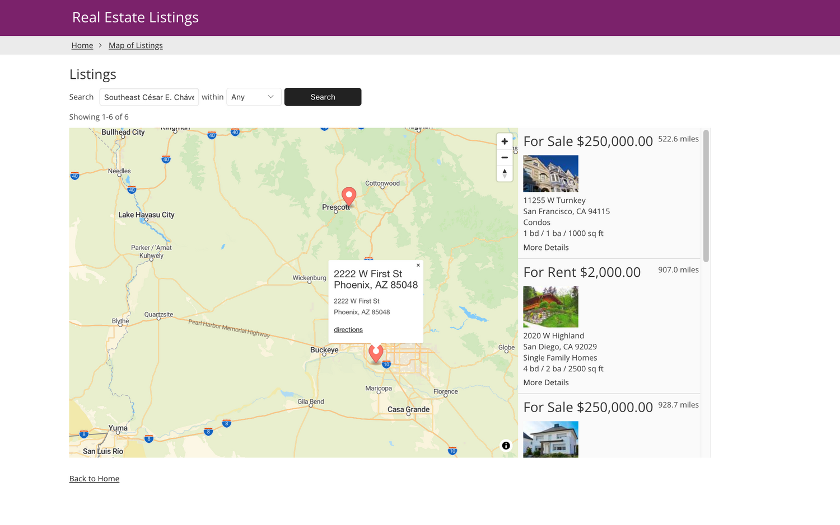Reset map bearing with the compass icon

point(504,173)
